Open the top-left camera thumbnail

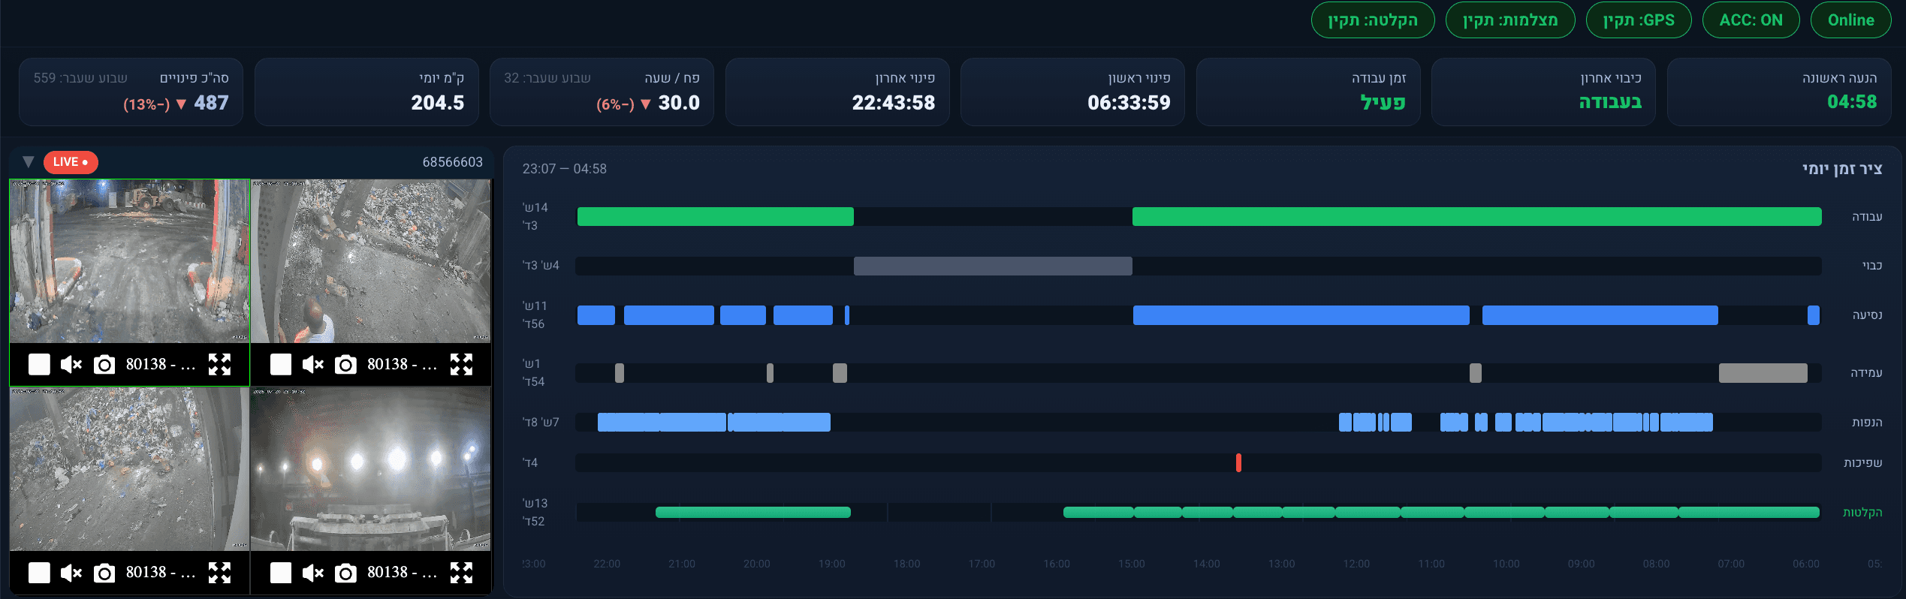pyautogui.click(x=129, y=261)
